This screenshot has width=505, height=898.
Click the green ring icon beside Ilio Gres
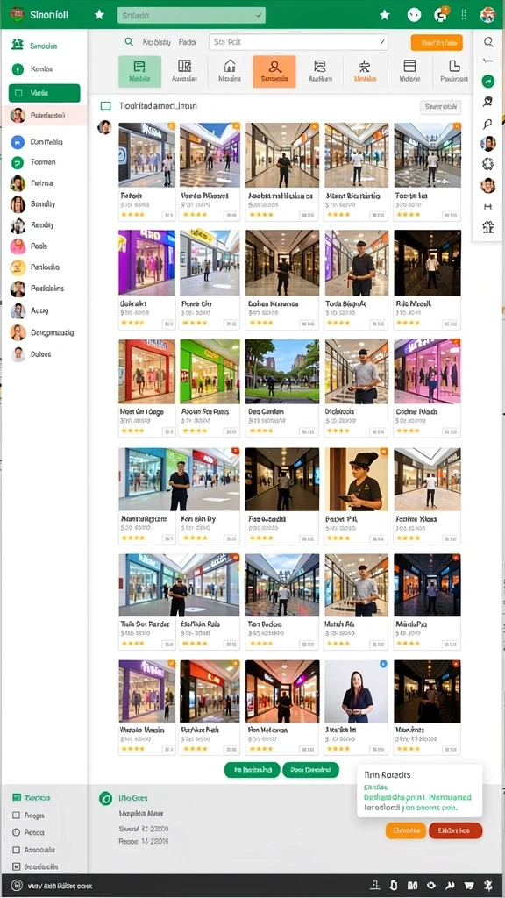click(105, 798)
